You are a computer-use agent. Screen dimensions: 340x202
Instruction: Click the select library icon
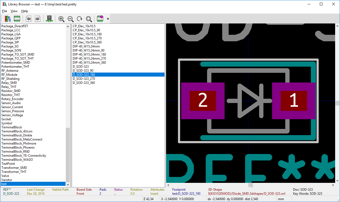8,19
